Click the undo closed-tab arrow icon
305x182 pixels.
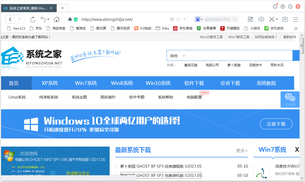coord(43,19)
